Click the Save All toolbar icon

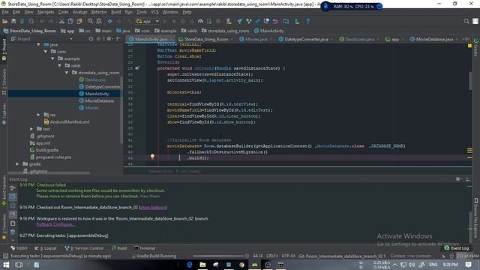point(13,22)
